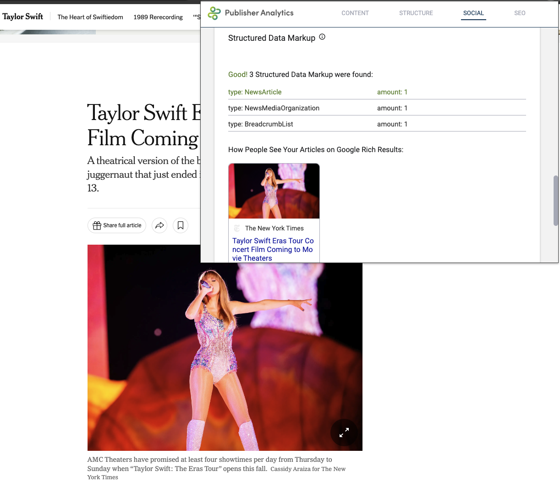Viewport: 560px width, 482px height.
Task: Click the gift icon in Share full article
Action: tap(97, 225)
